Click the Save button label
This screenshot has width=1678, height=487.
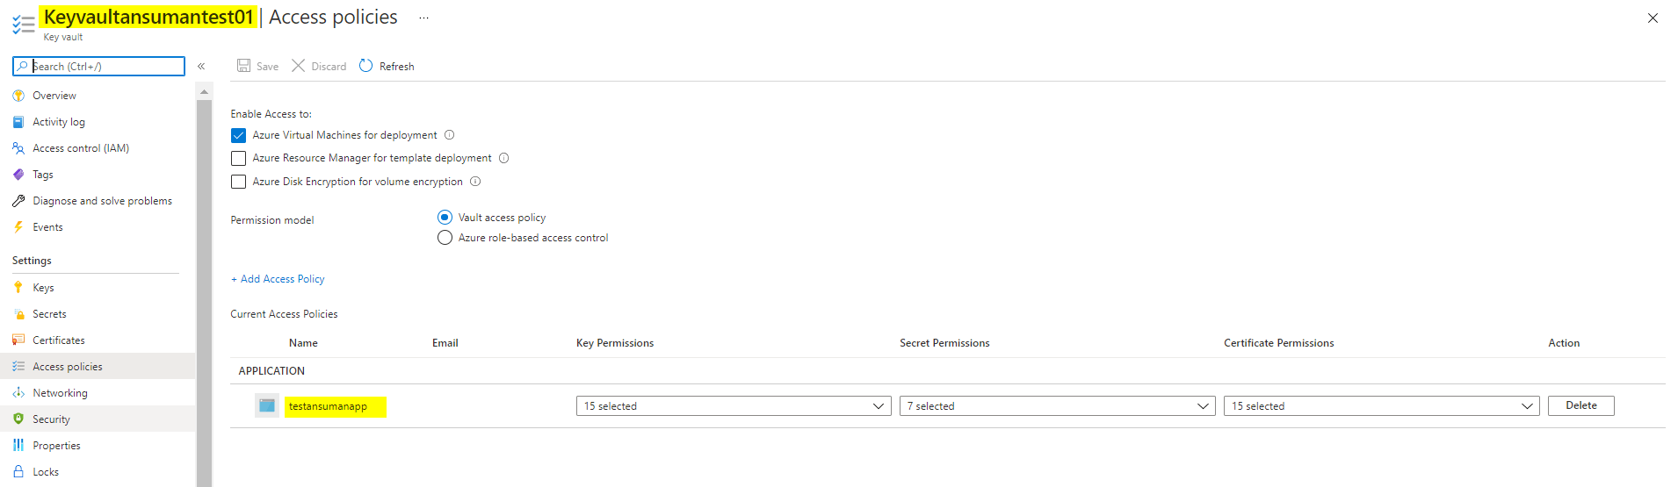tap(267, 67)
